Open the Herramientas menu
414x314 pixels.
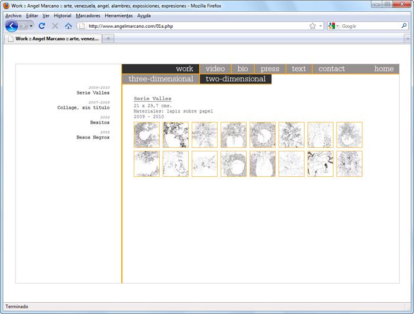[x=118, y=15]
